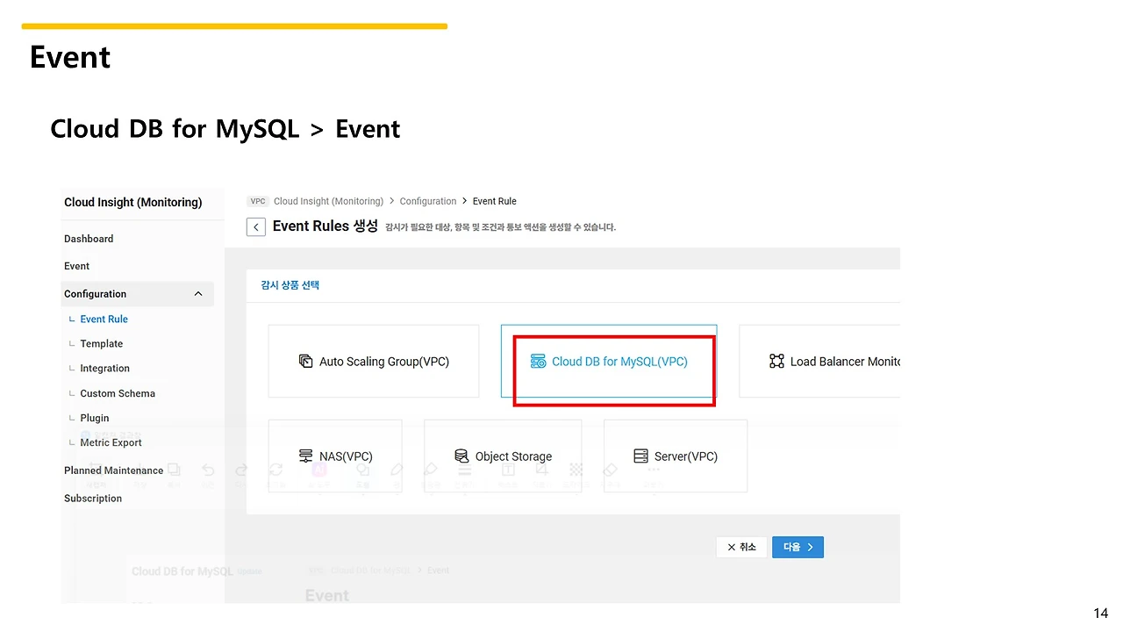1123x632 pixels.
Task: Click Configuration breadcrumb link
Action: [428, 201]
